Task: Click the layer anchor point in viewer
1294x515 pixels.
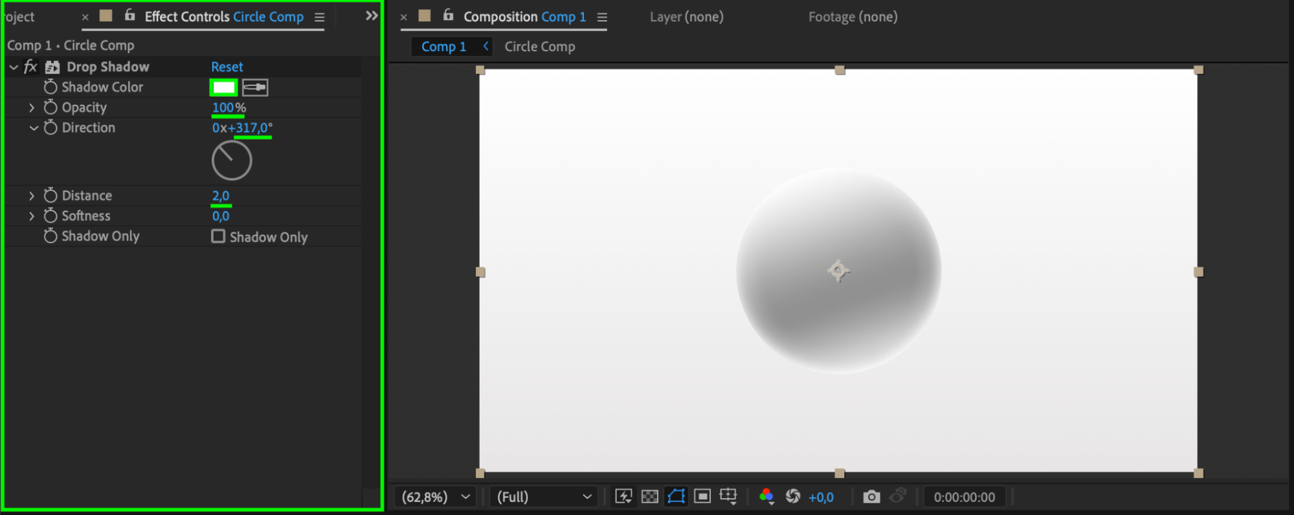Action: pos(838,270)
